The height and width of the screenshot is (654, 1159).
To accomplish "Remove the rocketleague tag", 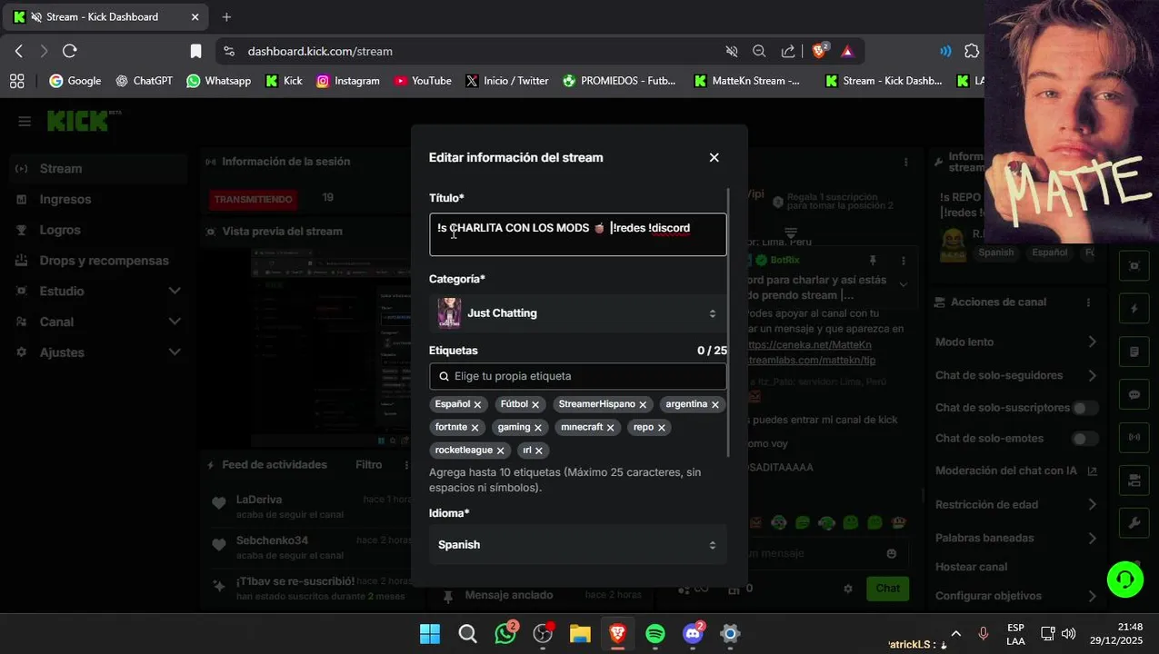I will click(x=500, y=450).
